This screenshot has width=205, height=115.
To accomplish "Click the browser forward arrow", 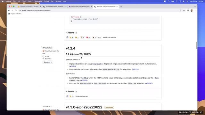I will 12,11.
